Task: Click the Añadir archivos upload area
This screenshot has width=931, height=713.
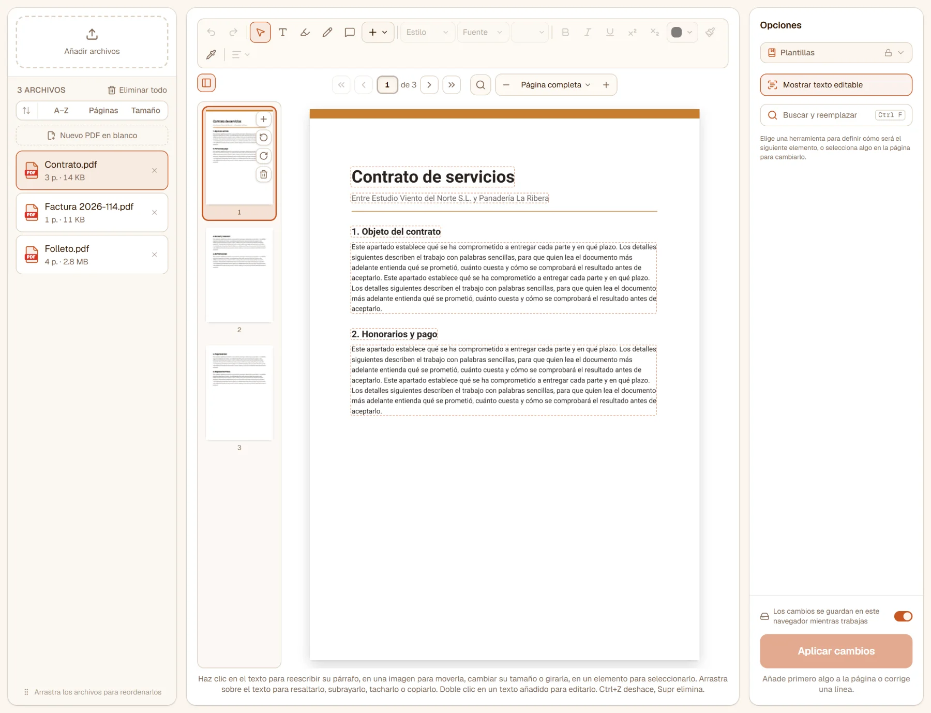Action: [x=92, y=42]
